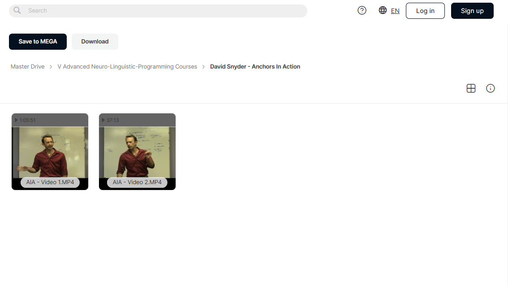The height and width of the screenshot is (285, 508).
Task: Click the Log in button
Action: tap(425, 11)
